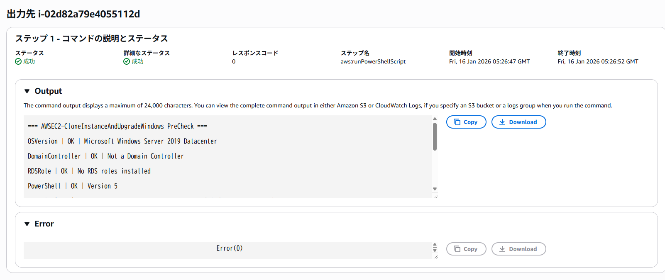Click the Error box scroll-up arrow
This screenshot has width=665, height=280.
[435, 245]
